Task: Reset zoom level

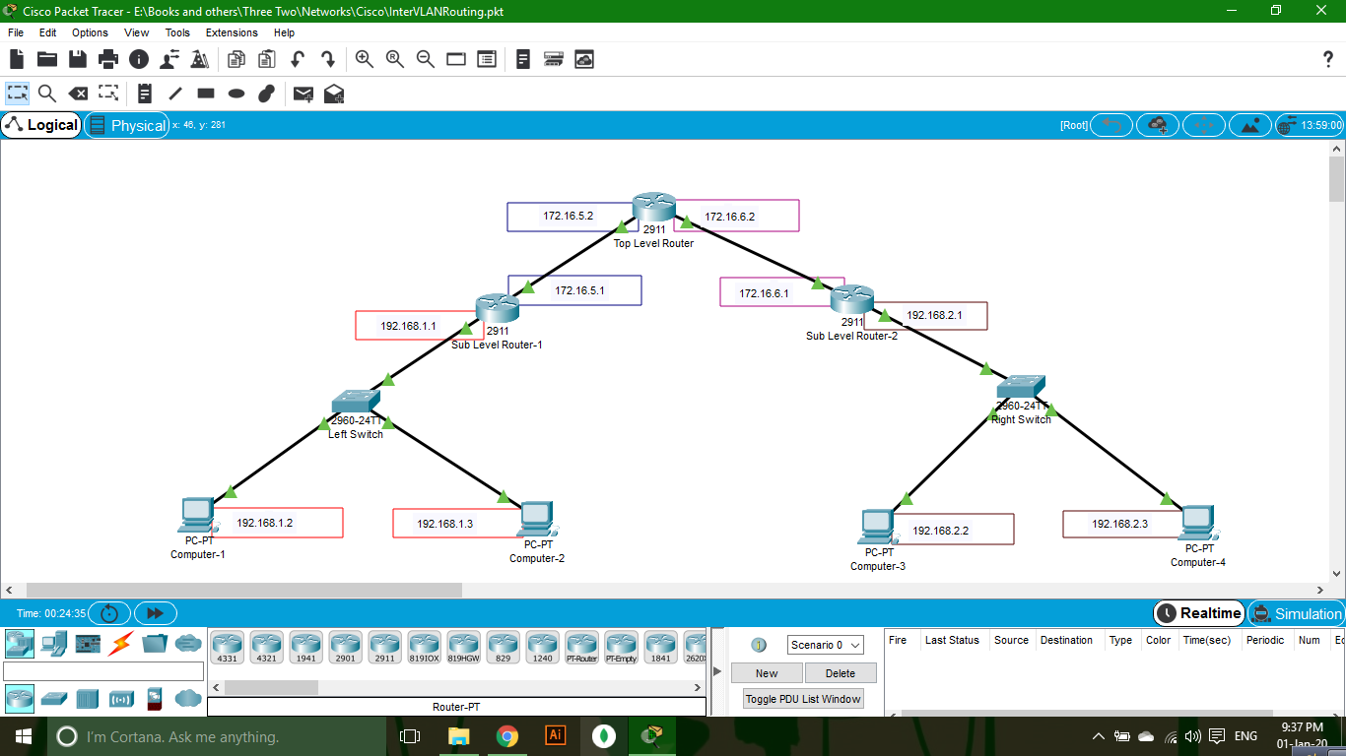Action: click(x=395, y=59)
